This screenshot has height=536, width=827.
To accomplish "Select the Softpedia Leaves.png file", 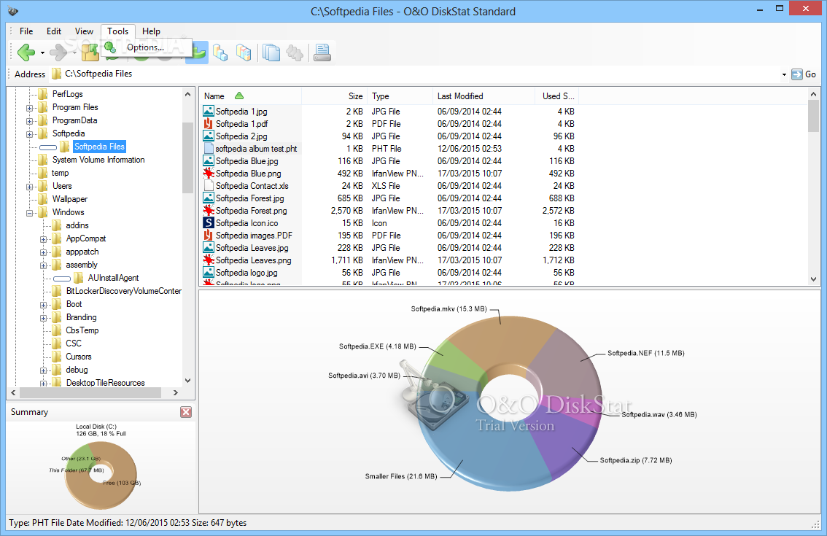I will click(389, 260).
